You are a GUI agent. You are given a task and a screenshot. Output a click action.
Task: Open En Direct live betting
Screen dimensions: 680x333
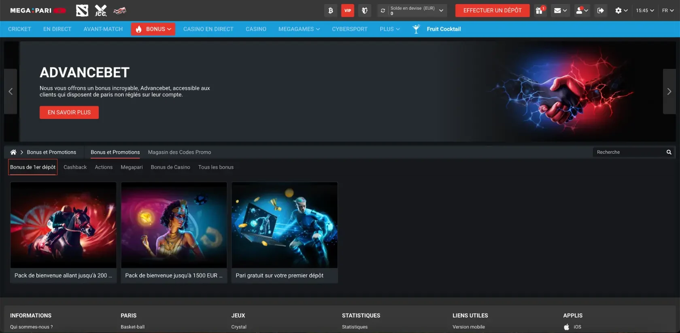(x=57, y=29)
